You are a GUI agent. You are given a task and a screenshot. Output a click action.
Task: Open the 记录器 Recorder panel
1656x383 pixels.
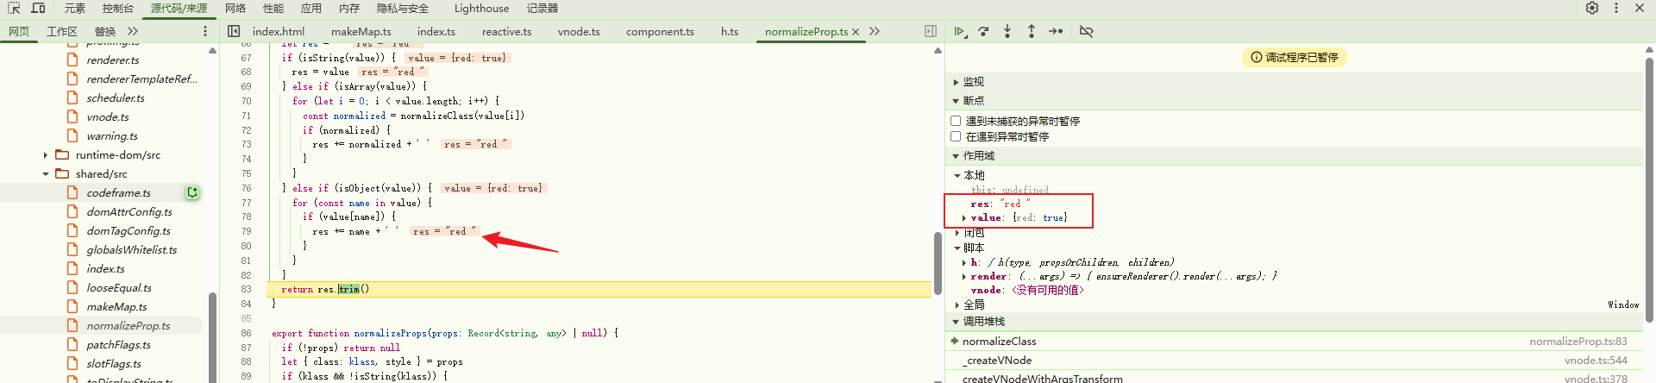543,9
